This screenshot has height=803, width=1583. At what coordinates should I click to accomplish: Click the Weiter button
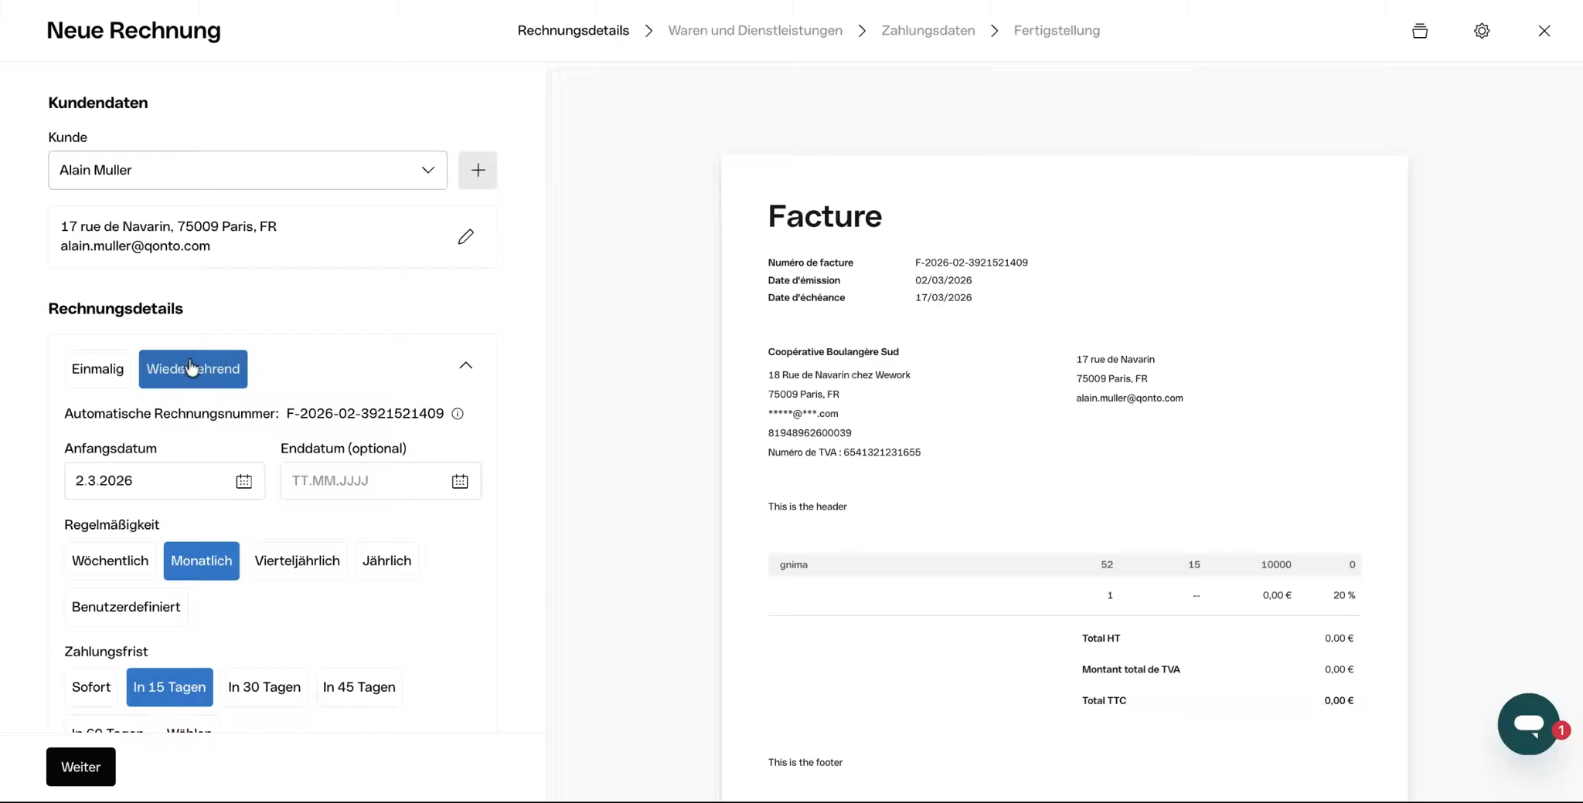coord(81,767)
